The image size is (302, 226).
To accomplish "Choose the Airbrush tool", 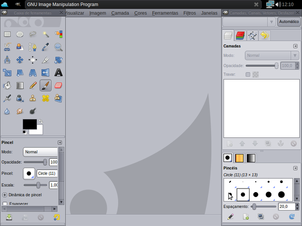I will [7, 98].
